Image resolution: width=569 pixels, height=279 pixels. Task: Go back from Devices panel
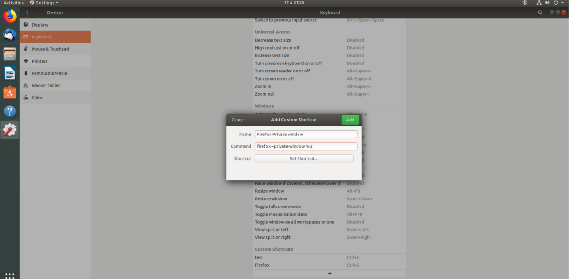tap(27, 13)
